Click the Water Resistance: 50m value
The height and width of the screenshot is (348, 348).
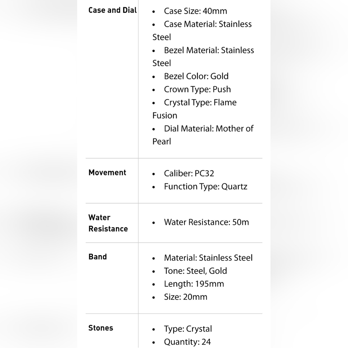206,222
